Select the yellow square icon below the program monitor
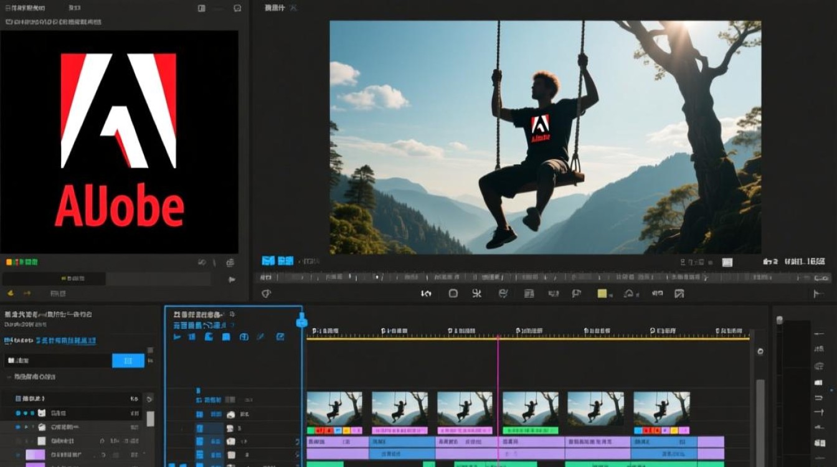Viewport: 837px width, 467px height. click(602, 293)
